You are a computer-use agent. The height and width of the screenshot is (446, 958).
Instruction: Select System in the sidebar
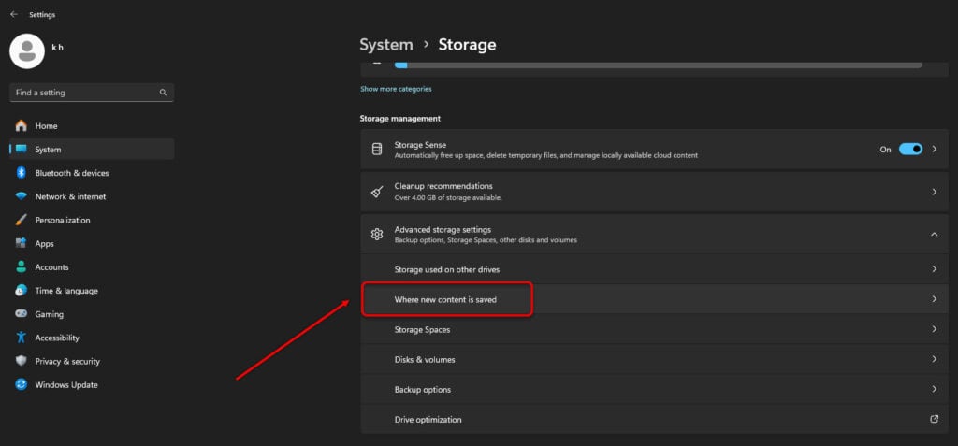[x=92, y=149]
